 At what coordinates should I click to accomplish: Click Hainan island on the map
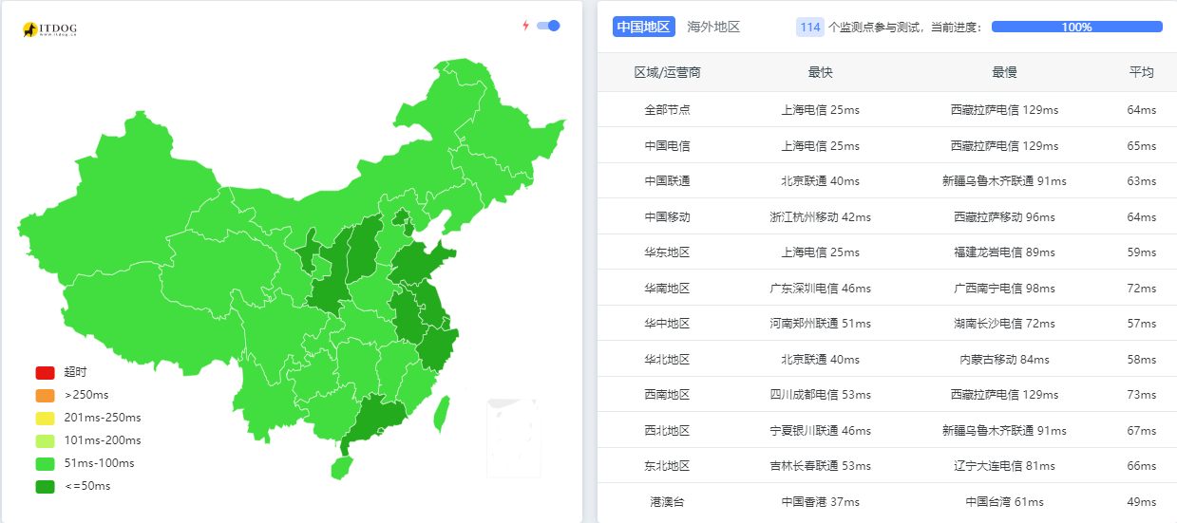(342, 467)
